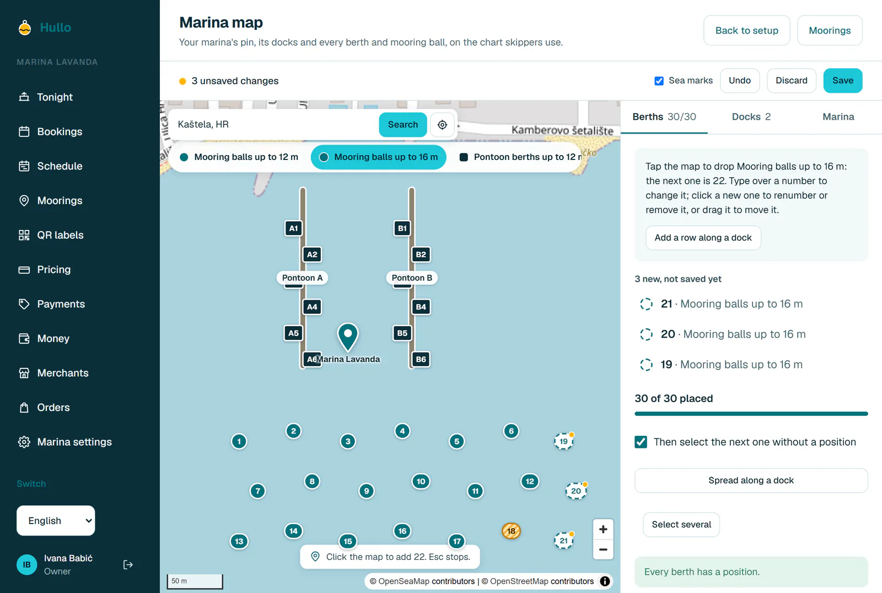The height and width of the screenshot is (593, 882).
Task: Click the Undo button
Action: pyautogui.click(x=740, y=81)
